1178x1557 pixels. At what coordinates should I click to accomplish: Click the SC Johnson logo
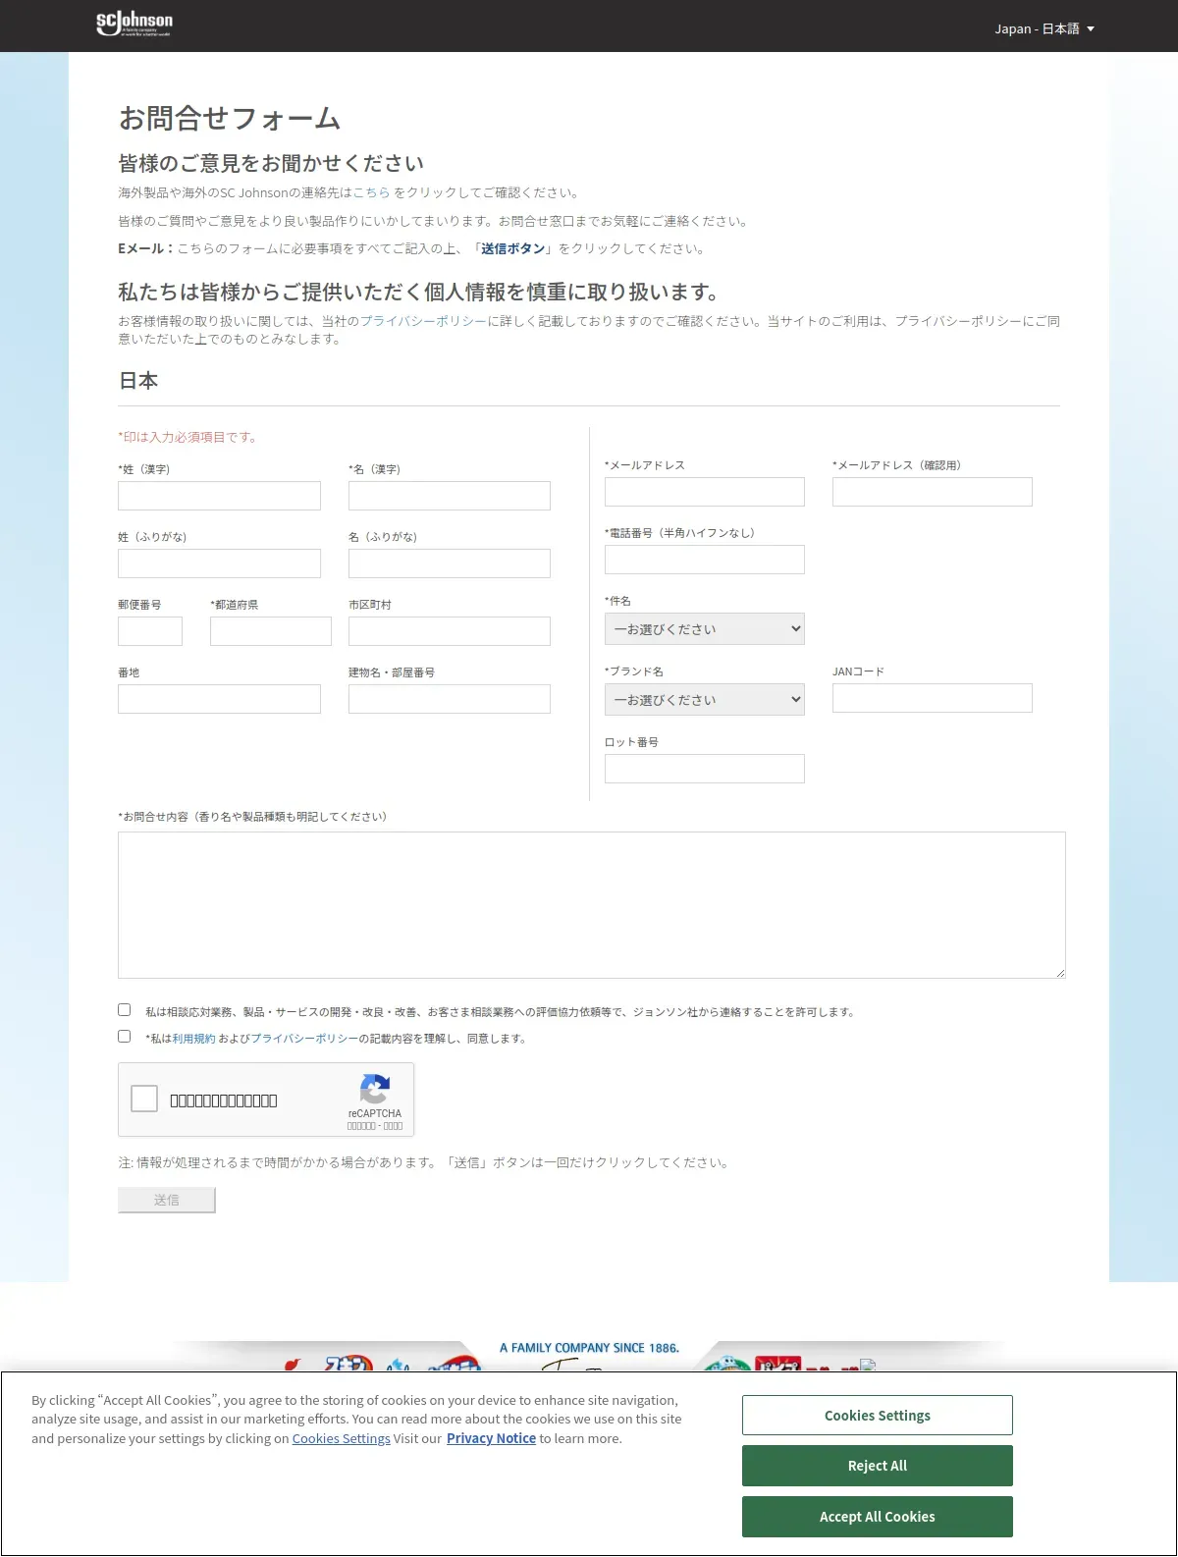[x=134, y=24]
